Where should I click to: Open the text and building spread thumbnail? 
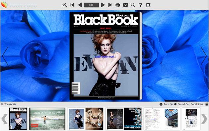(x=162, y=119)
